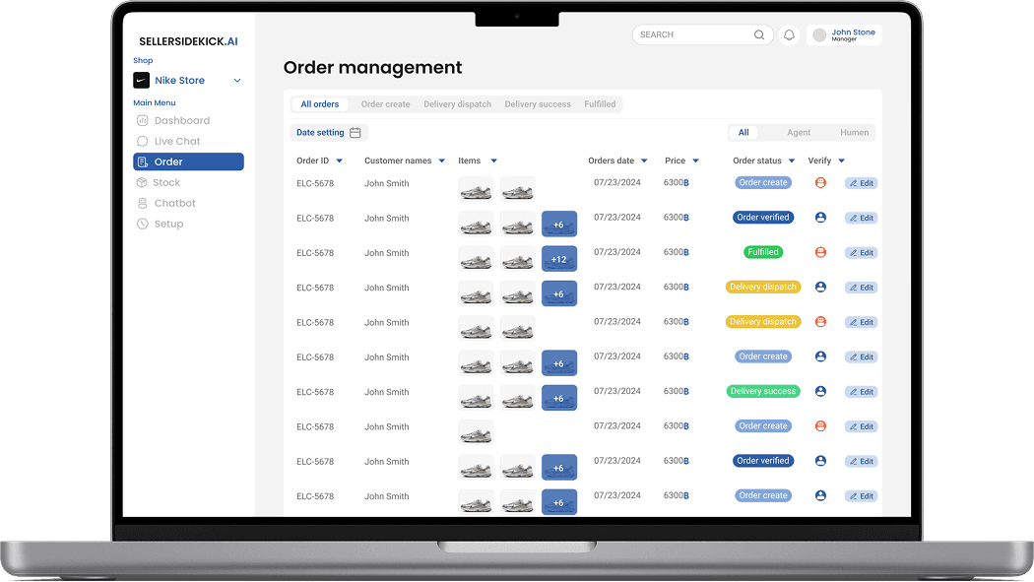Select the All verify filter
Image resolution: width=1034 pixels, height=582 pixels.
pos(743,133)
